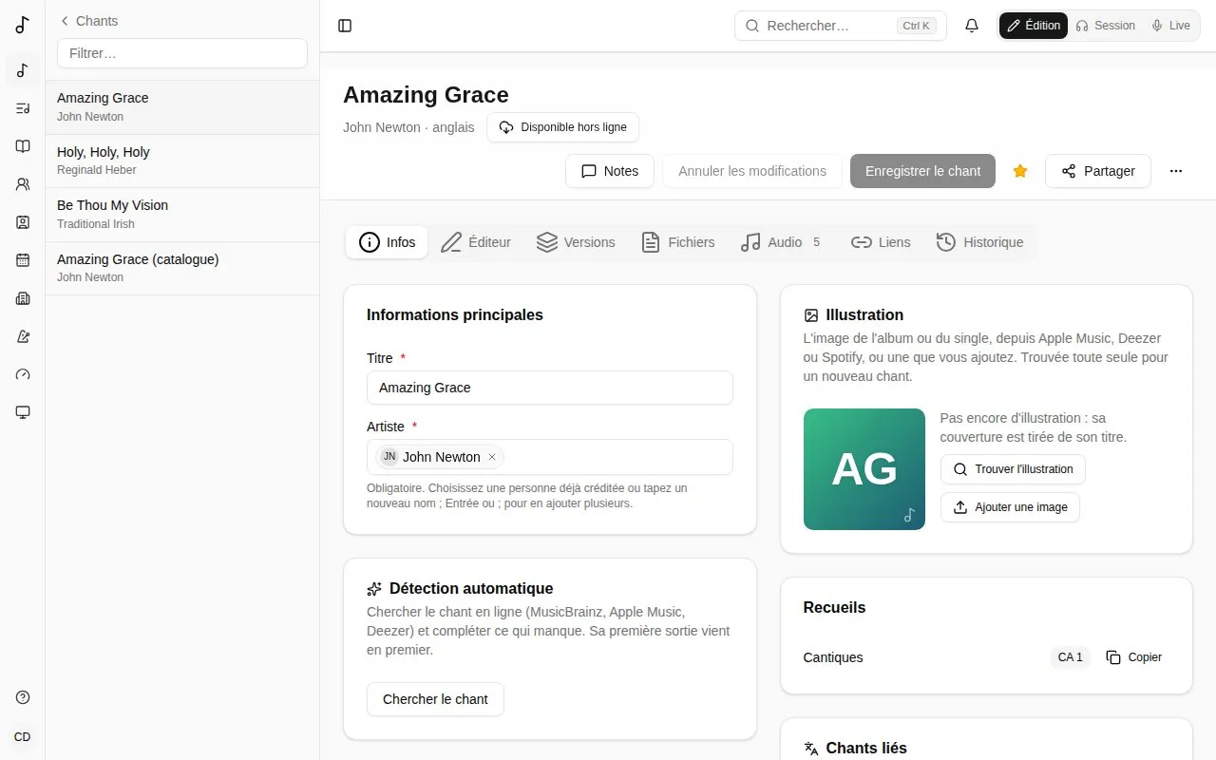Click Chercher le chant
This screenshot has height=760, width=1216.
435,699
